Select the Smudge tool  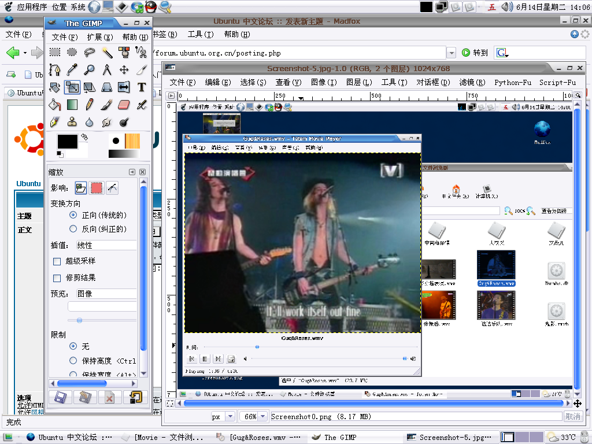(107, 122)
